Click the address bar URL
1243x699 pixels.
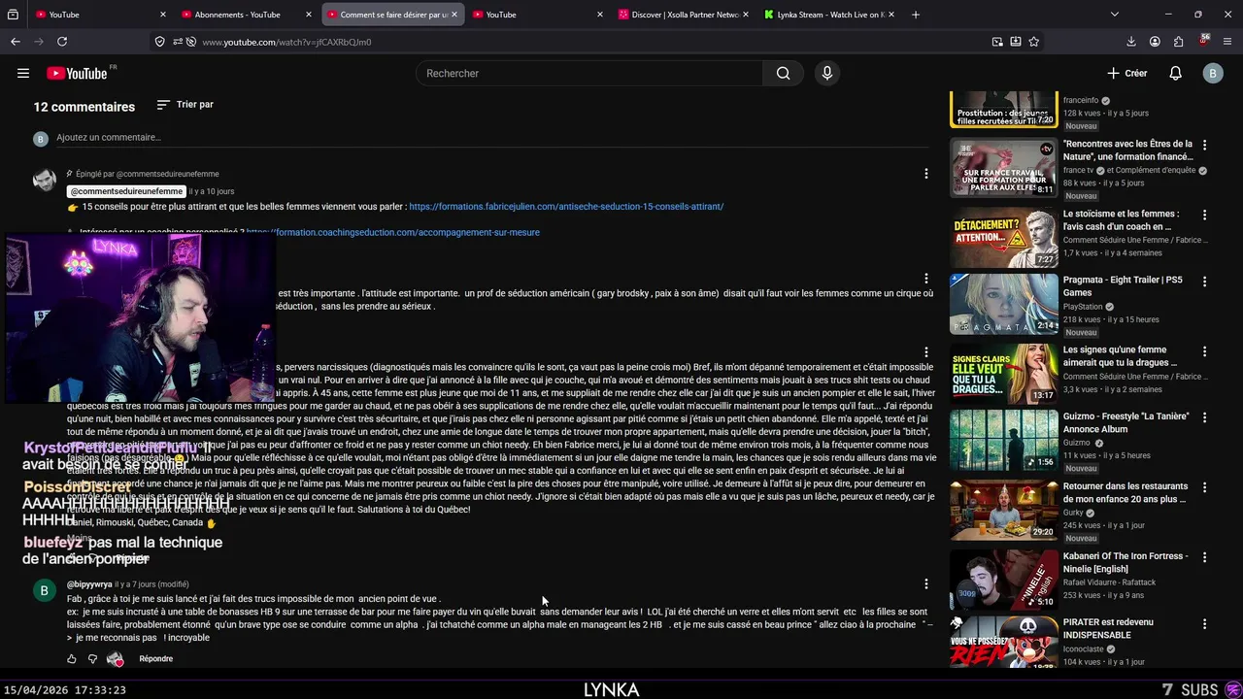click(286, 42)
